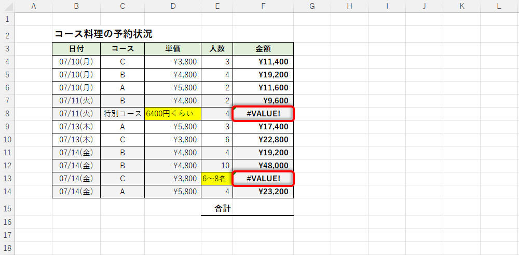Click the 日付 header cell
Screen dimensions: 519x255
76,49
